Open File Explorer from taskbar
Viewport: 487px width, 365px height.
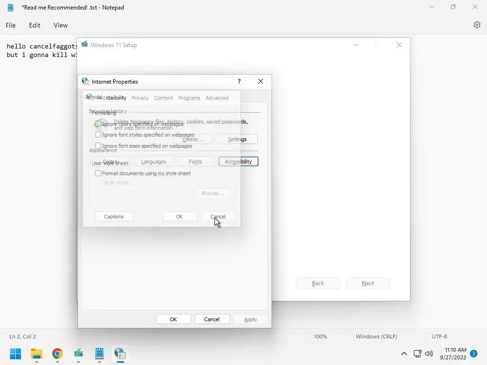click(x=36, y=354)
